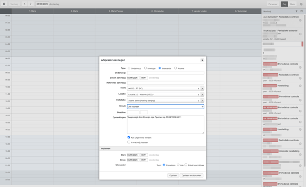This screenshot has height=187, width=306.
Task: Select the Favorieten radio option
Action: point(164,165)
